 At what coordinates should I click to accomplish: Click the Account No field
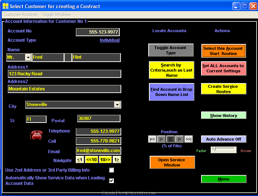tap(98, 32)
